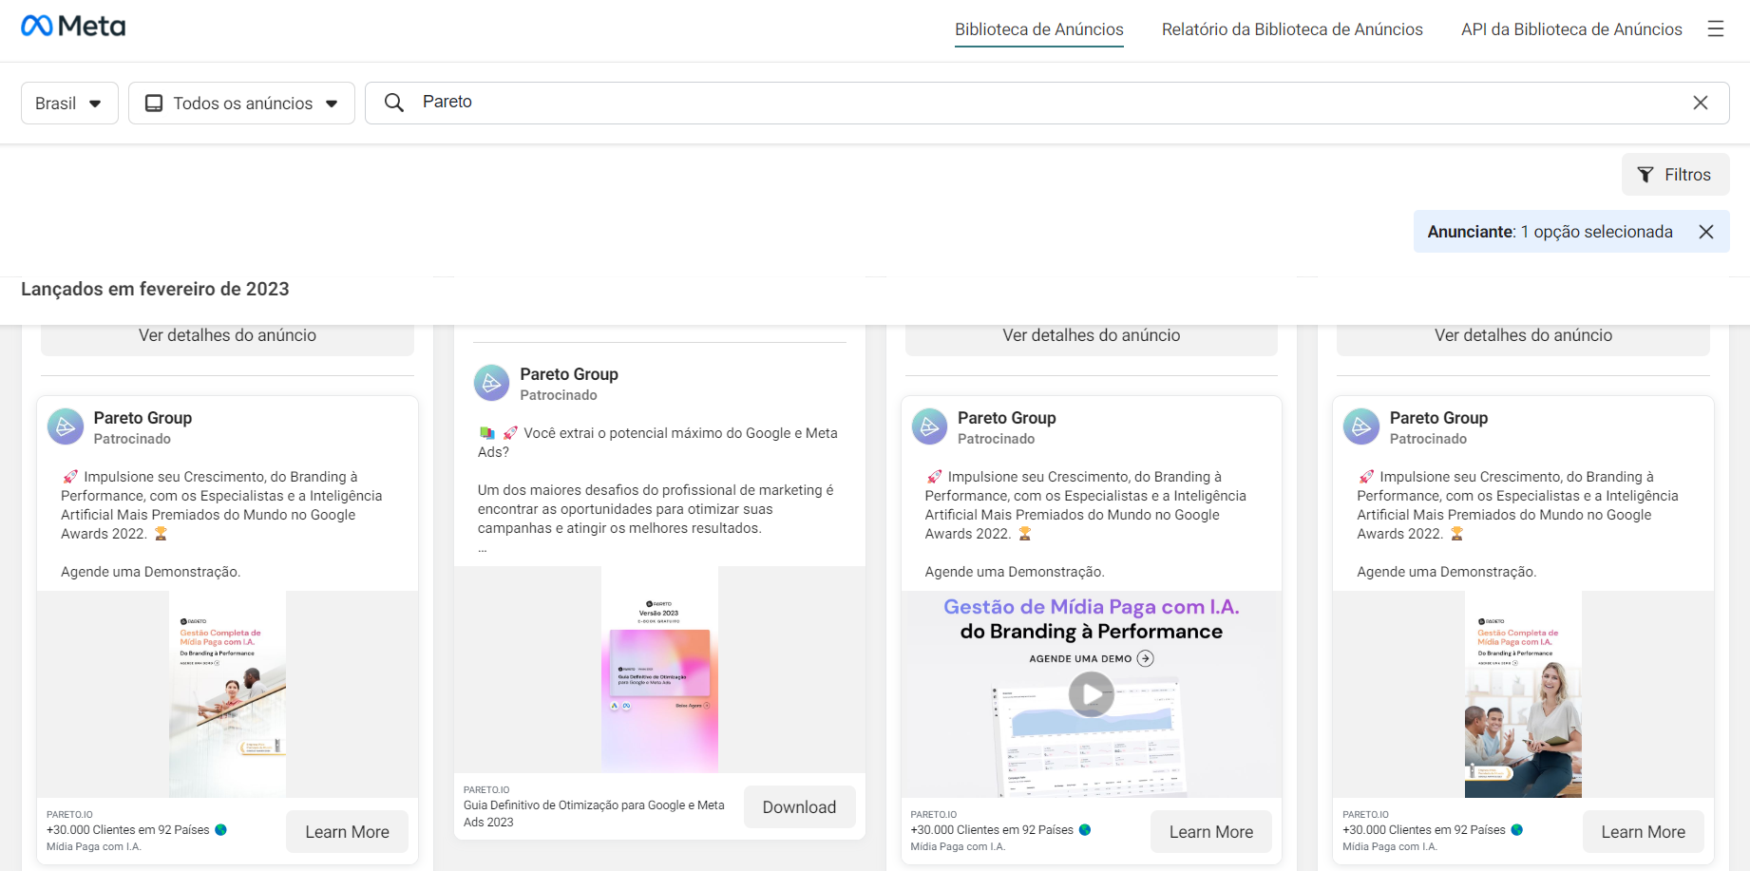Click trophy emoji in first ad text
Image resolution: width=1750 pixels, height=871 pixels.
pyautogui.click(x=161, y=534)
